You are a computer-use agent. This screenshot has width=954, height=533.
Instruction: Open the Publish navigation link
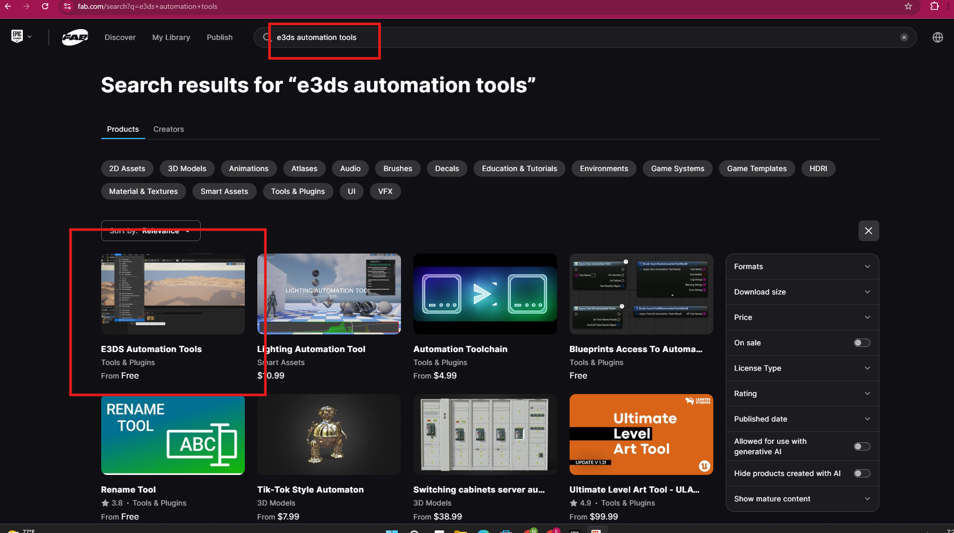[x=219, y=37]
